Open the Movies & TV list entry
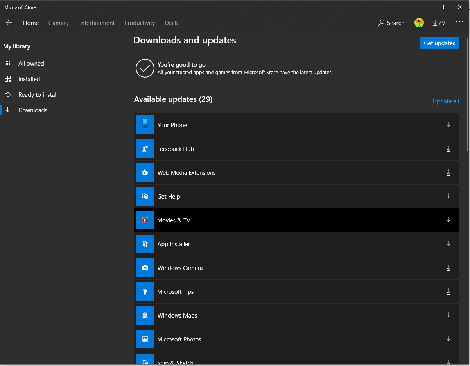 (297, 220)
